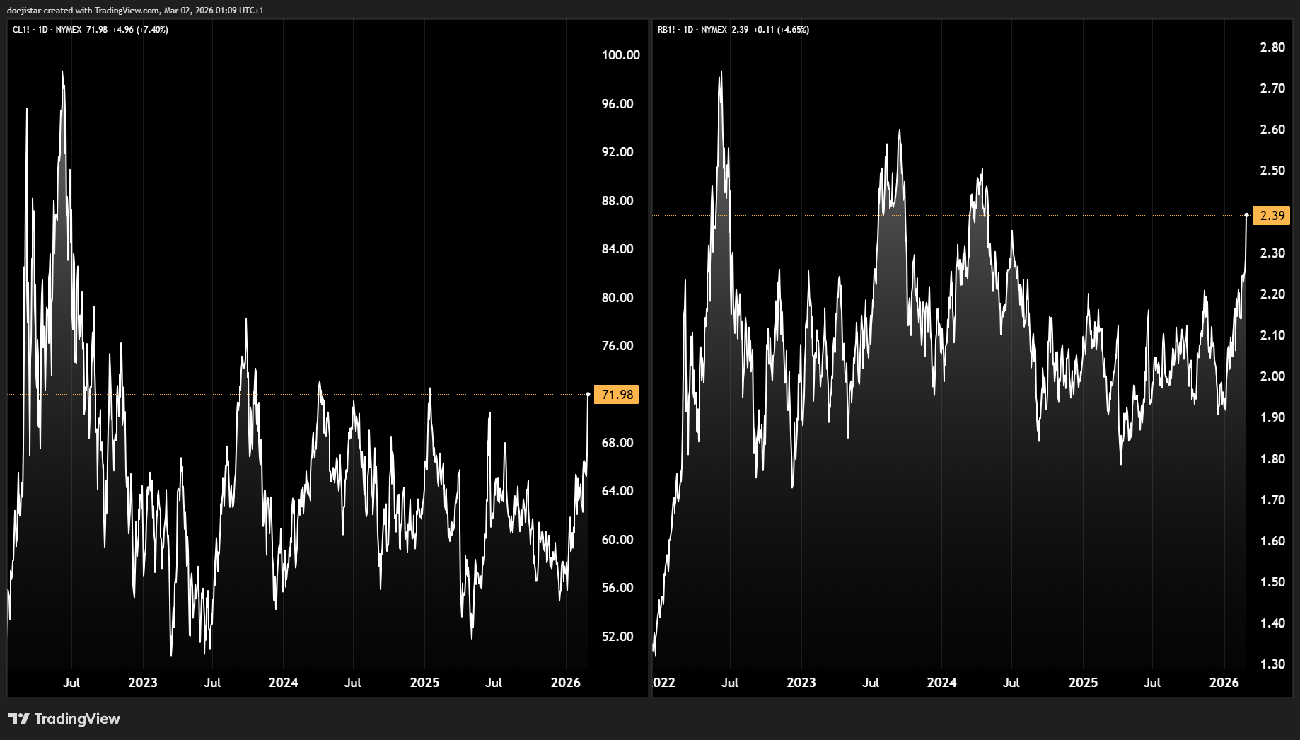Select 2025 on the RB1! chart time axis

point(1083,683)
